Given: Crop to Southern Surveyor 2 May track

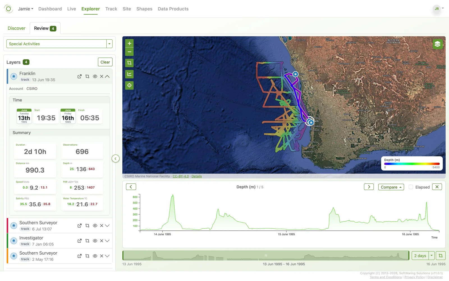Looking at the screenshot, I should tap(87, 256).
